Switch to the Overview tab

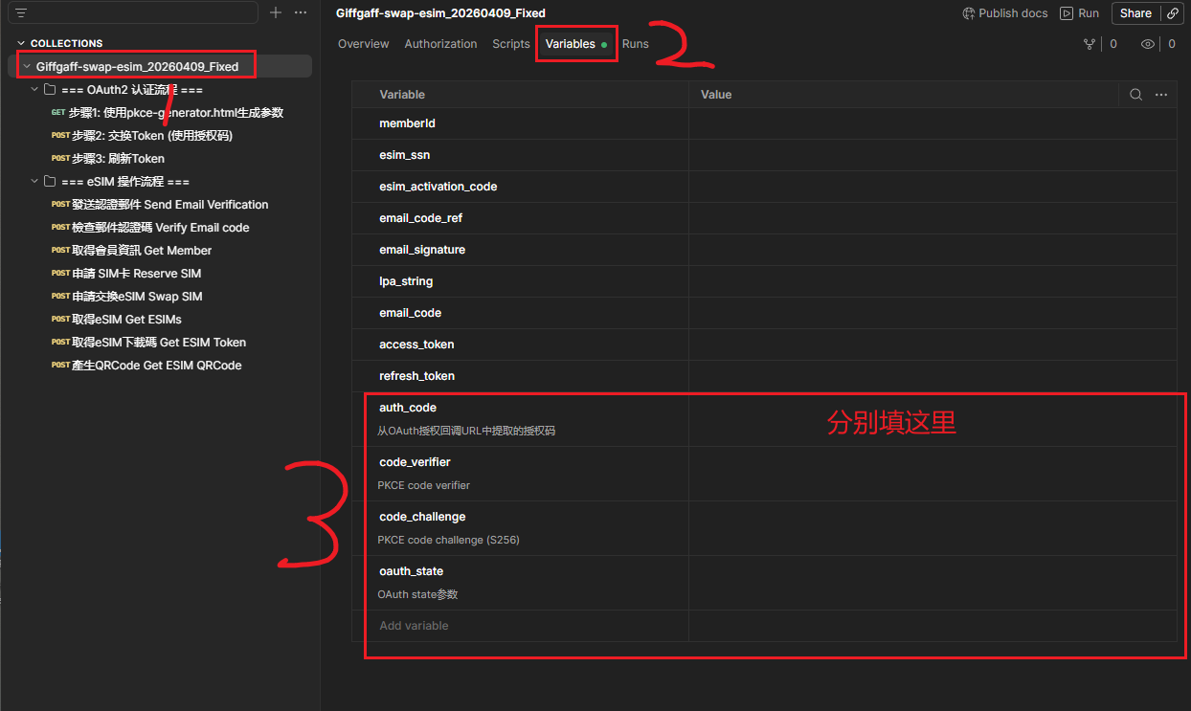[x=363, y=44]
